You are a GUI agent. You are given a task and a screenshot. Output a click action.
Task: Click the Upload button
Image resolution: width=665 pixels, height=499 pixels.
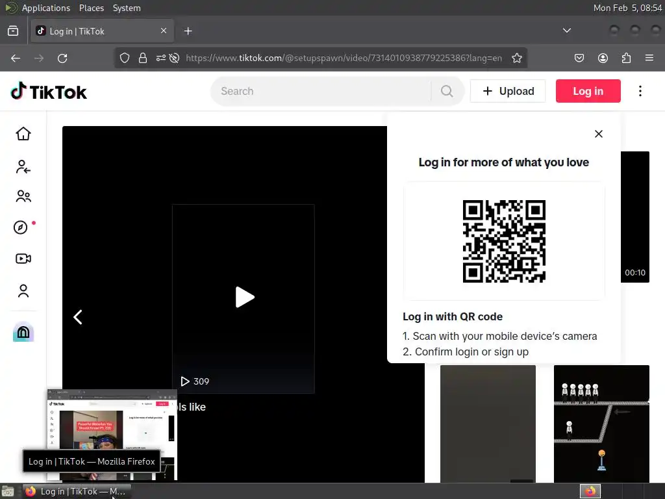click(508, 91)
